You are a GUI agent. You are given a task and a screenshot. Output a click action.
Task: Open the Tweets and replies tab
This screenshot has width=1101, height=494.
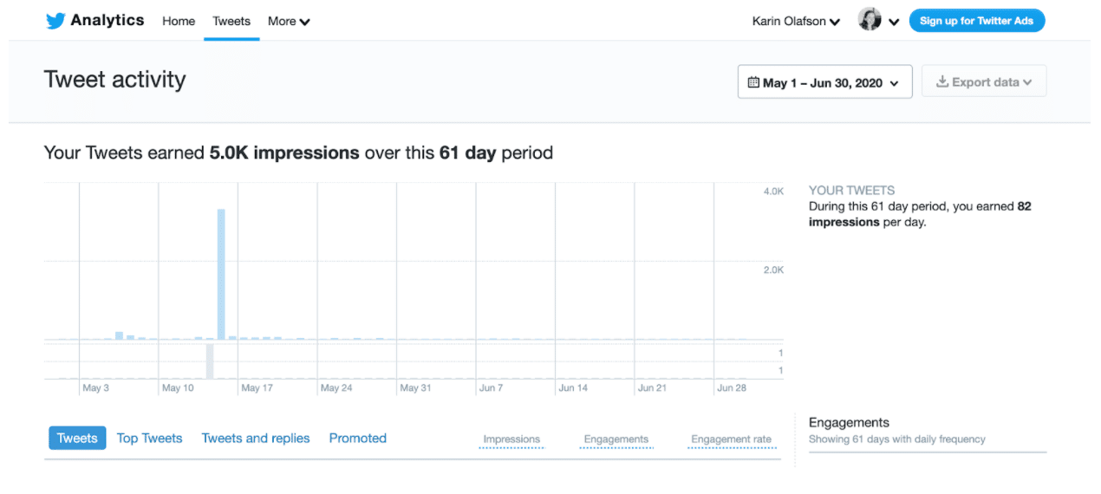coord(256,439)
